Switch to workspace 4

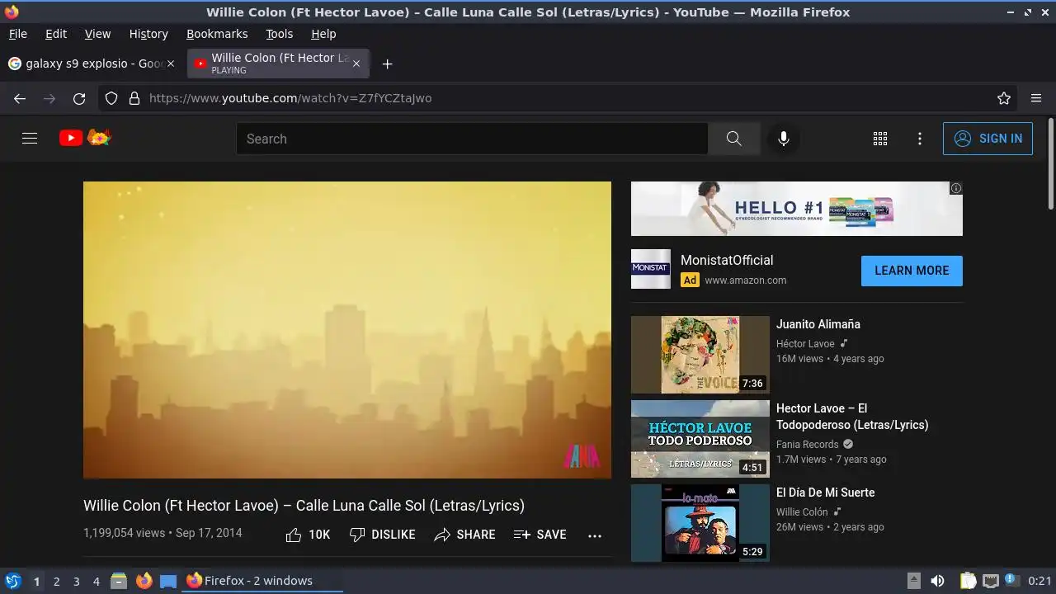click(96, 581)
